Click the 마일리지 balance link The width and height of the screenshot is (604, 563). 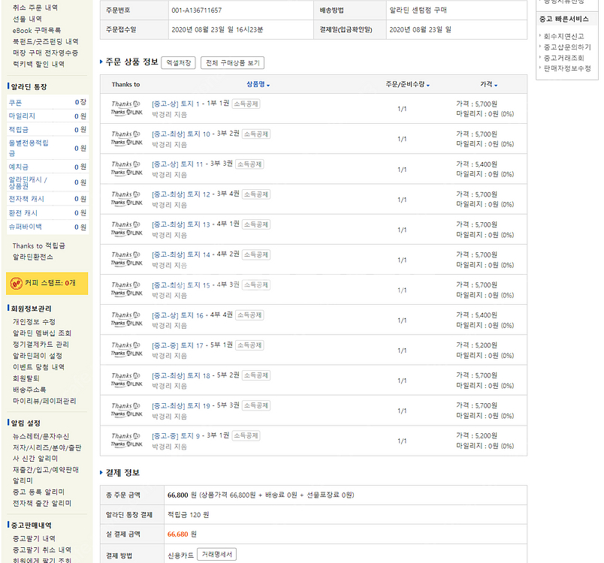(x=22, y=116)
